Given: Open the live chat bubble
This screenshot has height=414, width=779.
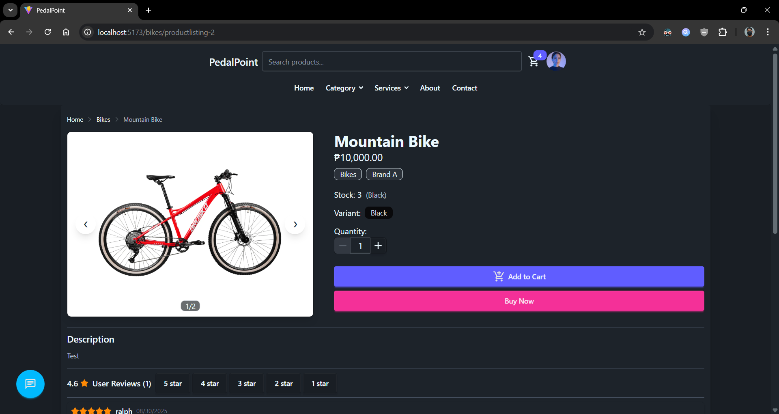Looking at the screenshot, I should tap(30, 384).
